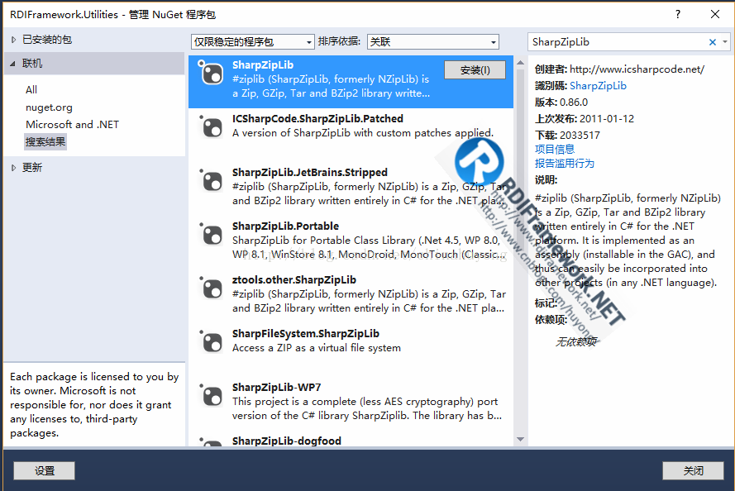The width and height of the screenshot is (735, 491).
Task: Click the SharpZipLib.JetBrains.Stripped package icon
Action: (211, 180)
